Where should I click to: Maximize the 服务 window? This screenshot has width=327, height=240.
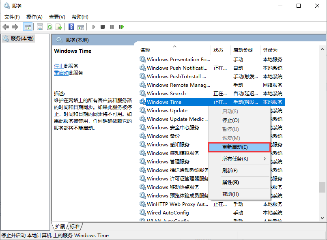[299, 6]
